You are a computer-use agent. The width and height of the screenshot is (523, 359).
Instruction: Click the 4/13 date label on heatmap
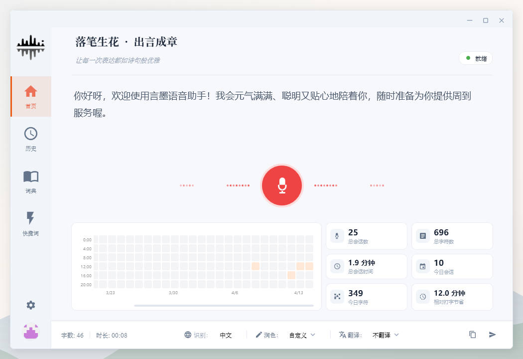click(298, 293)
